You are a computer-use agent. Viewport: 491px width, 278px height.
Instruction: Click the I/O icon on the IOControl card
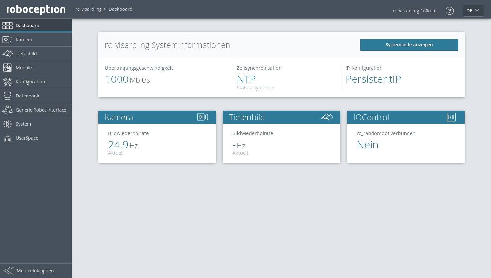(451, 117)
